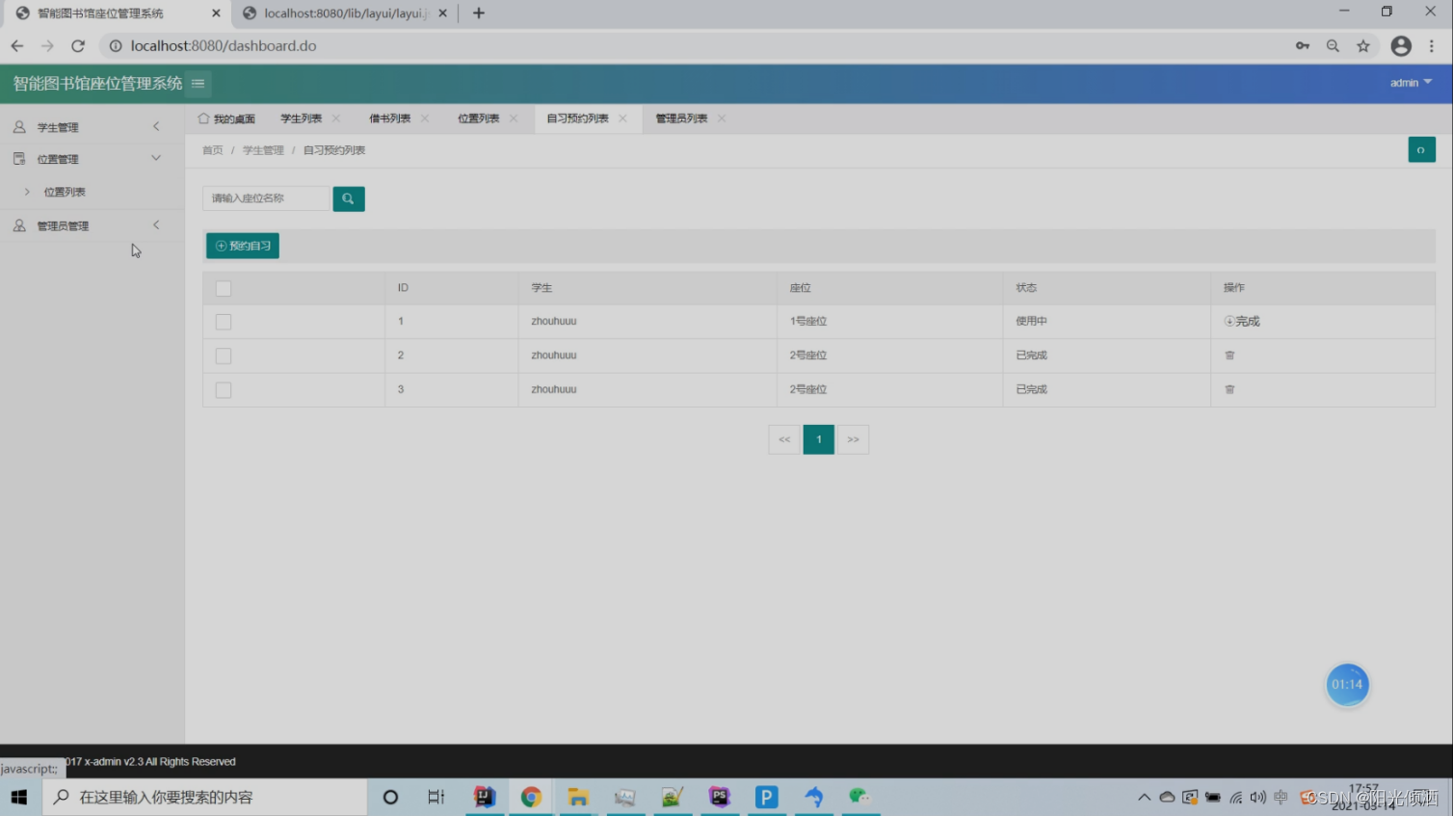Viewport: 1453px width, 816px height.
Task: Expand the 学生管理 sidebar menu chevron
Action: click(x=156, y=126)
